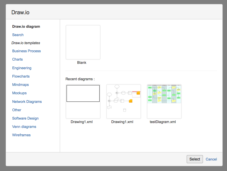Browse the Software Design templates
227x171 pixels.
[25, 118]
